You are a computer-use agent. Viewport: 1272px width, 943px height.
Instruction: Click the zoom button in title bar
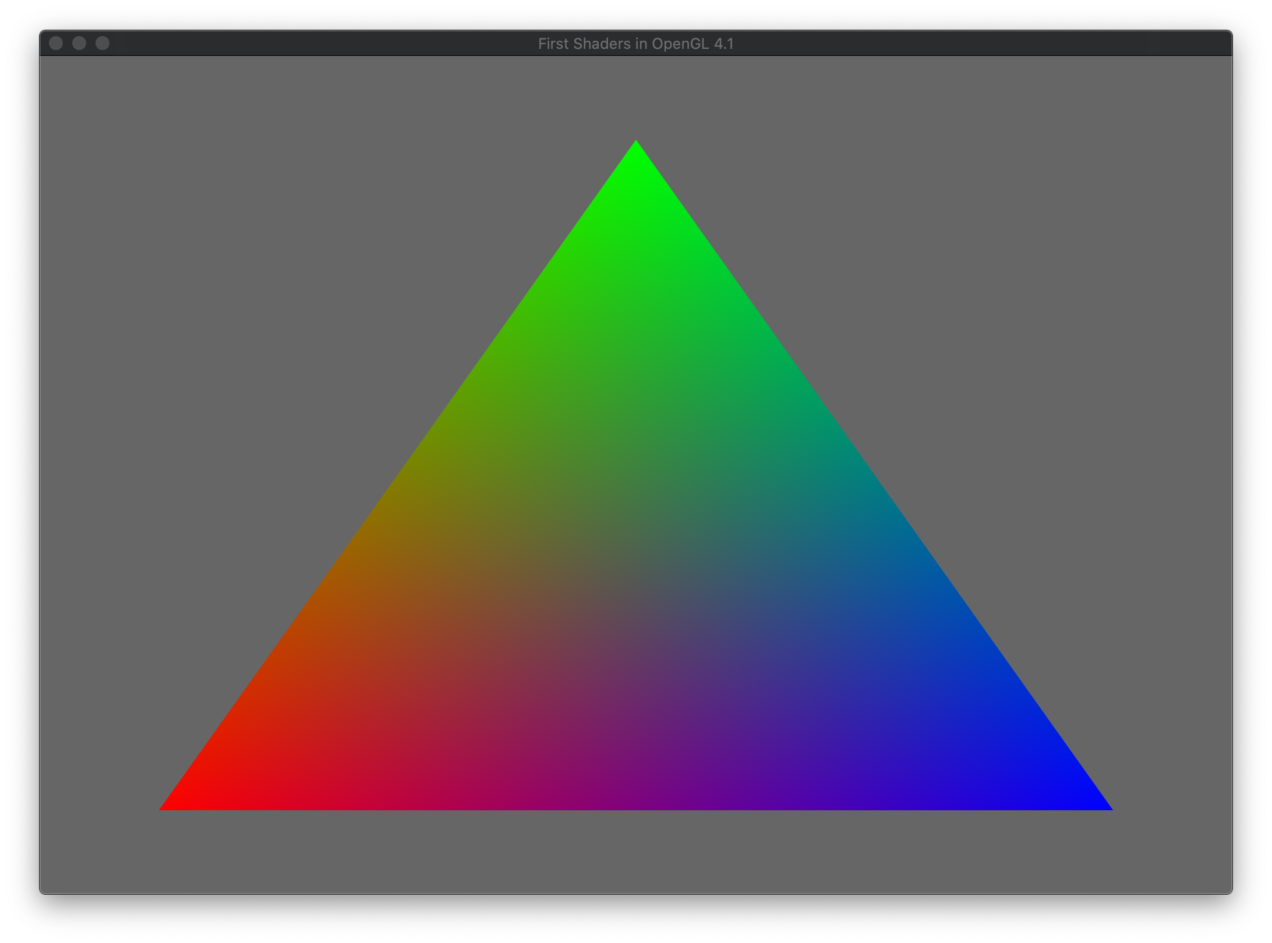coord(103,44)
